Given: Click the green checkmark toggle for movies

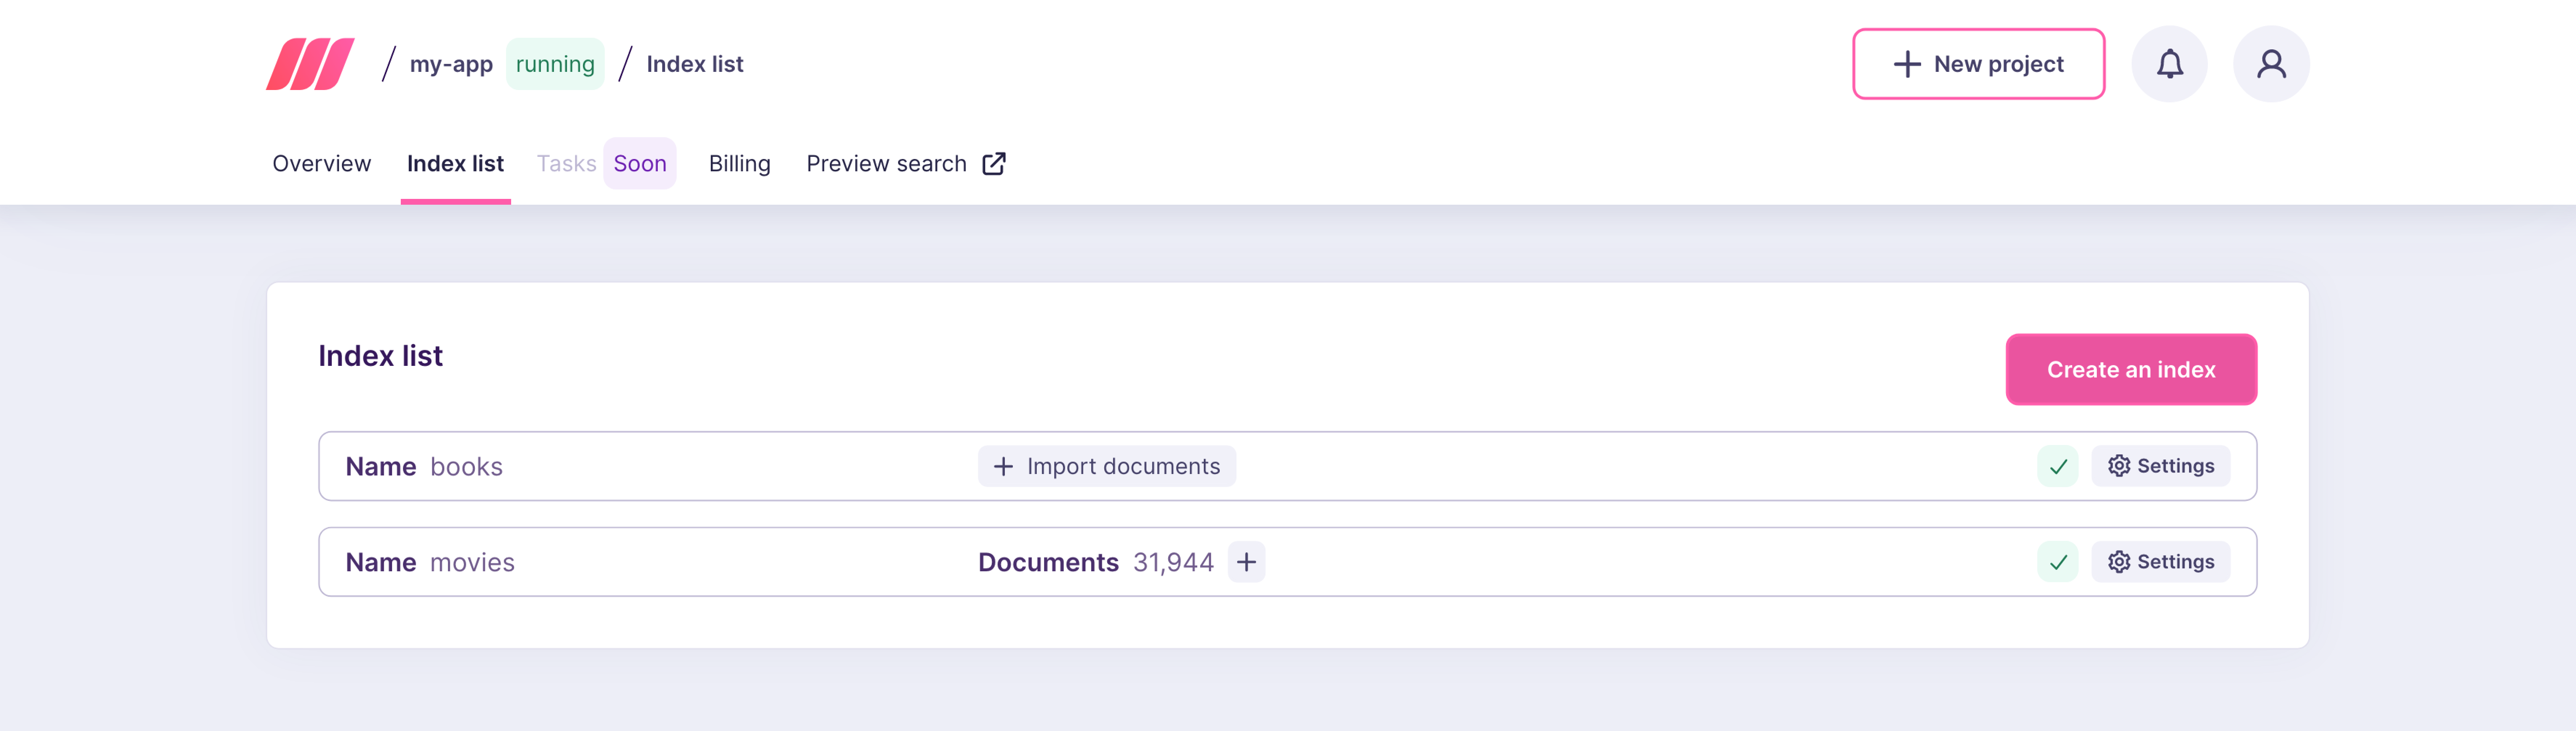Looking at the screenshot, I should [x=2058, y=562].
